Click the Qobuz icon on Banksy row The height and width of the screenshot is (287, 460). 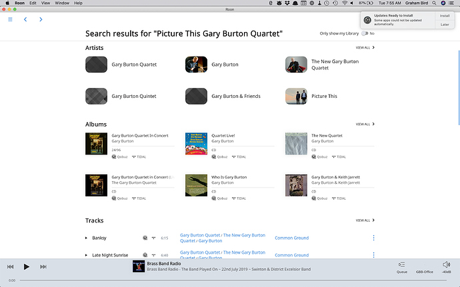click(145, 238)
